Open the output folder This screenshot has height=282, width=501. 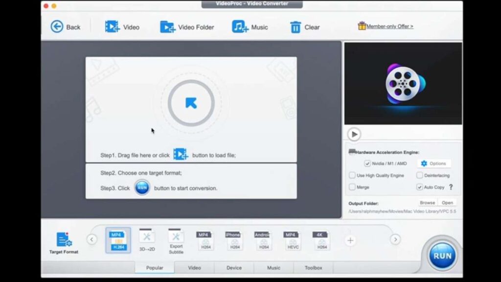click(x=447, y=203)
